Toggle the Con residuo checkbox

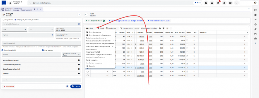click(x=42, y=50)
